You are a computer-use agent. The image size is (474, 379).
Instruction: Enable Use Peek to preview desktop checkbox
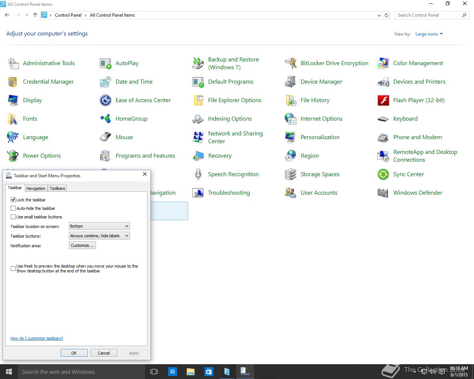pyautogui.click(x=13, y=268)
